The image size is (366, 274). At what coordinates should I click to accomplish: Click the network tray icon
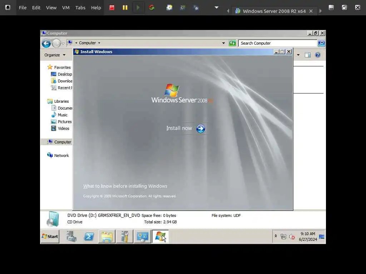(283, 237)
